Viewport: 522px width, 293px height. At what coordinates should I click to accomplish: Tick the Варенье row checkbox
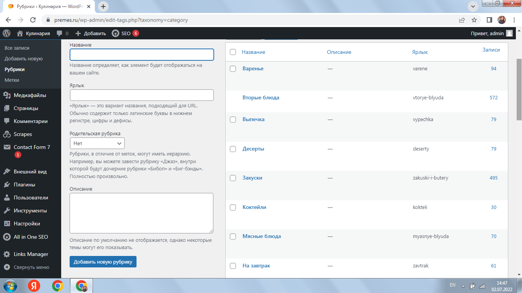233,69
